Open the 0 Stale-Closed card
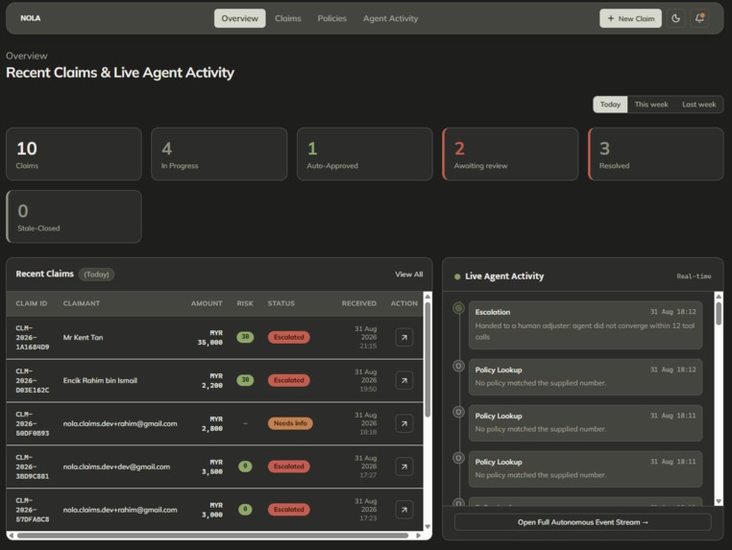The image size is (732, 550). 74,217
